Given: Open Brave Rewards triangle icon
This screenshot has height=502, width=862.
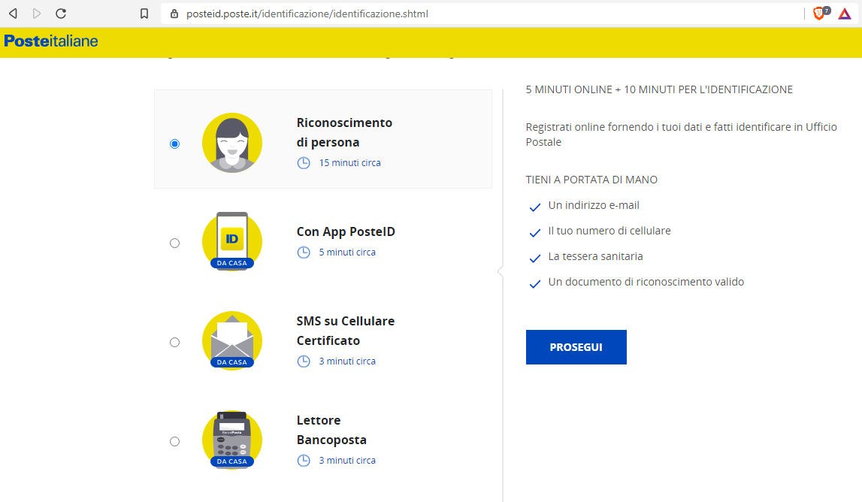Looking at the screenshot, I should [845, 14].
